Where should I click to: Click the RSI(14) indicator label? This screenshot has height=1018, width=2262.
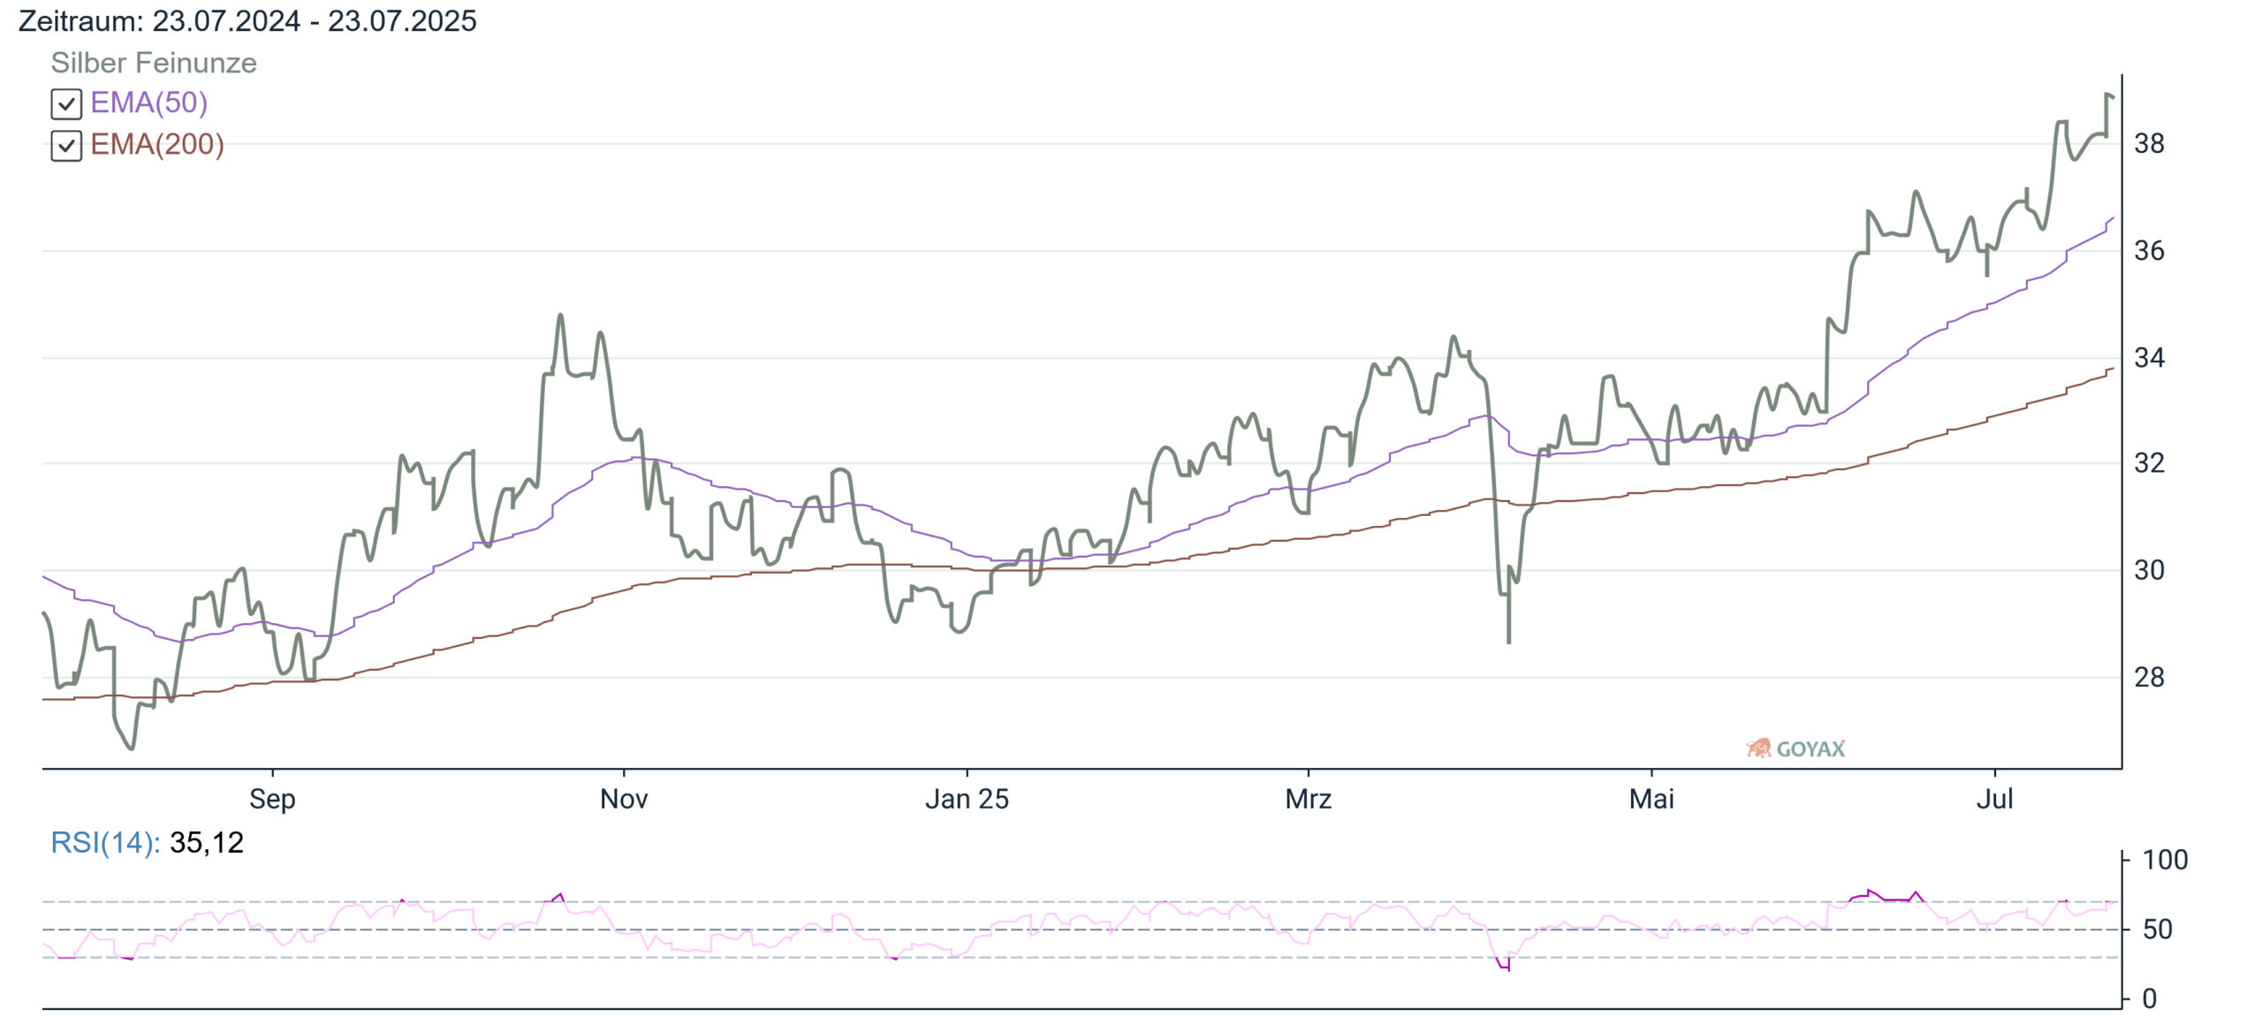(105, 843)
